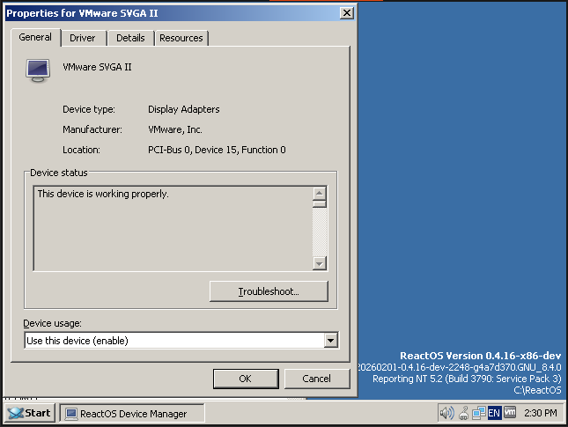Click device status scrollbar down arrow
Screen dimensions: 568x427
tap(319, 263)
